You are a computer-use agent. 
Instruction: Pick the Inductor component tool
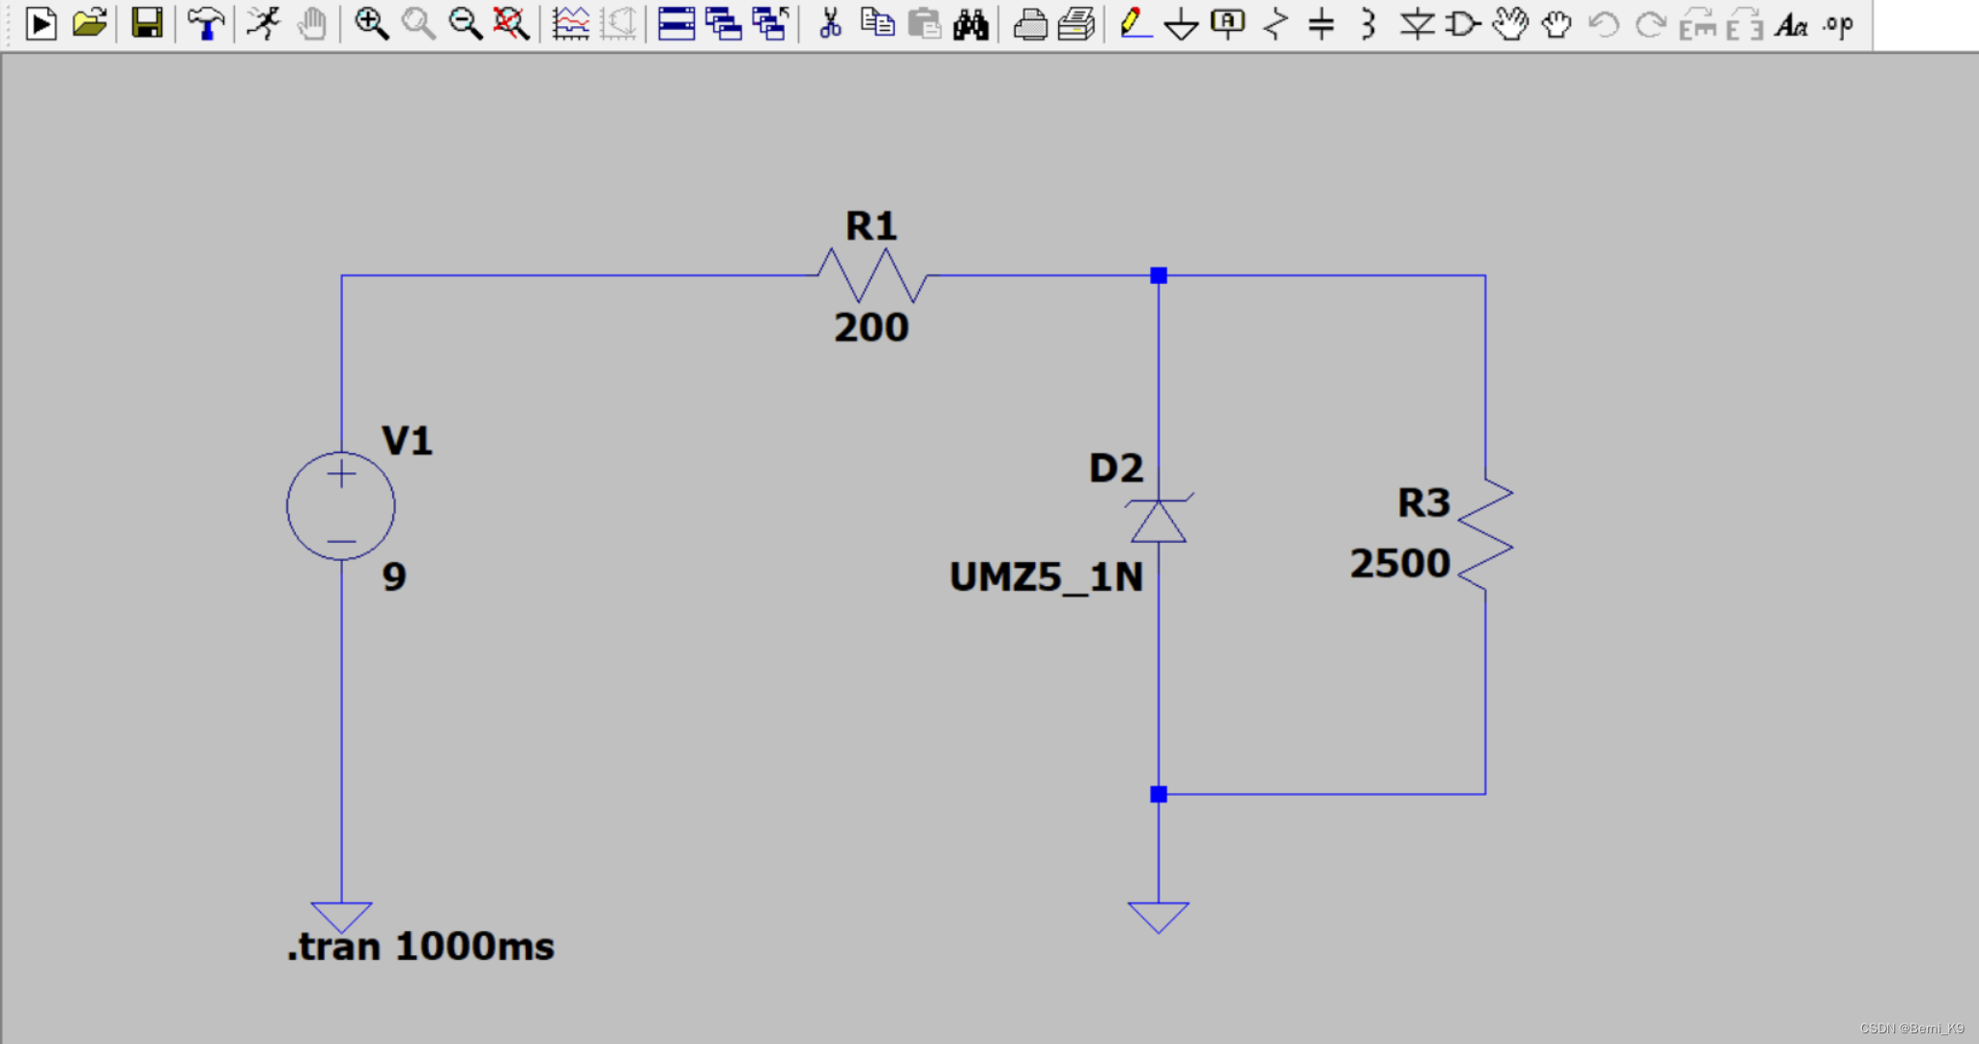tap(1367, 23)
